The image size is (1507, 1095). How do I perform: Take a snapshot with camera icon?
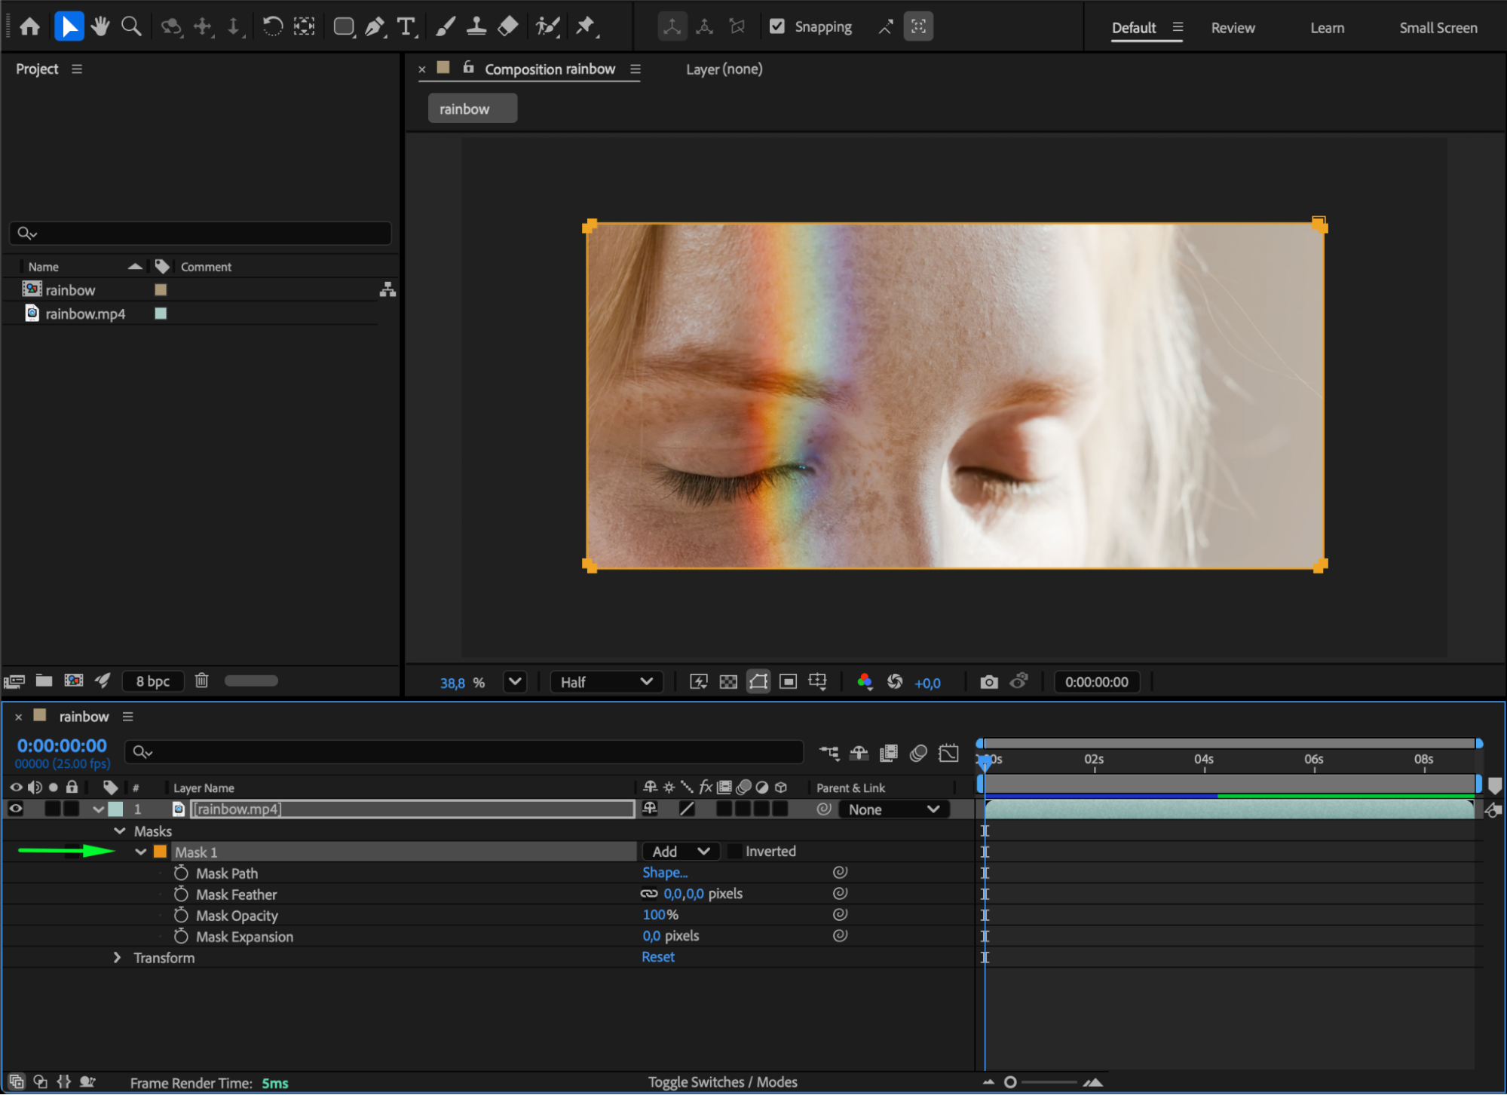pos(988,682)
